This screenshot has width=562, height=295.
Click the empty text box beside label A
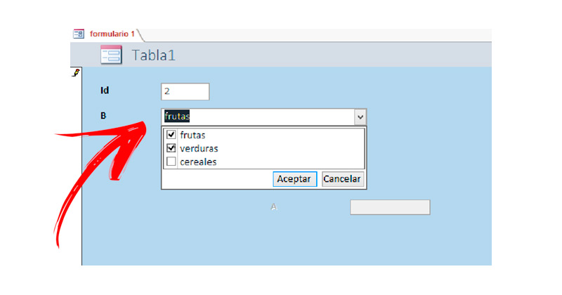(390, 207)
